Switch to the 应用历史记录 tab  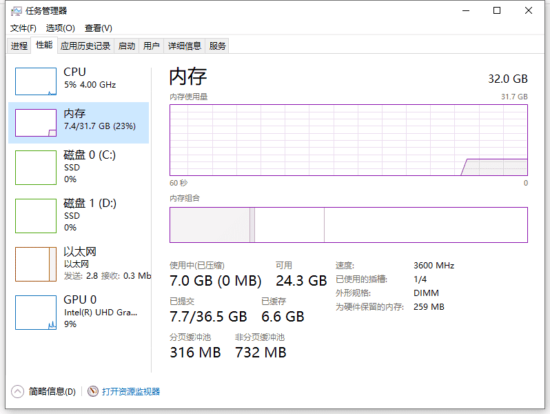(x=85, y=46)
